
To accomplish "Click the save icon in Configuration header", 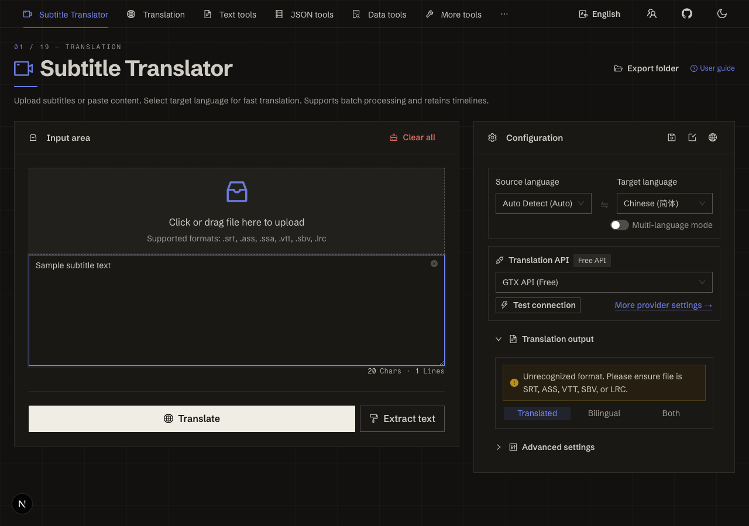I will click(x=672, y=137).
